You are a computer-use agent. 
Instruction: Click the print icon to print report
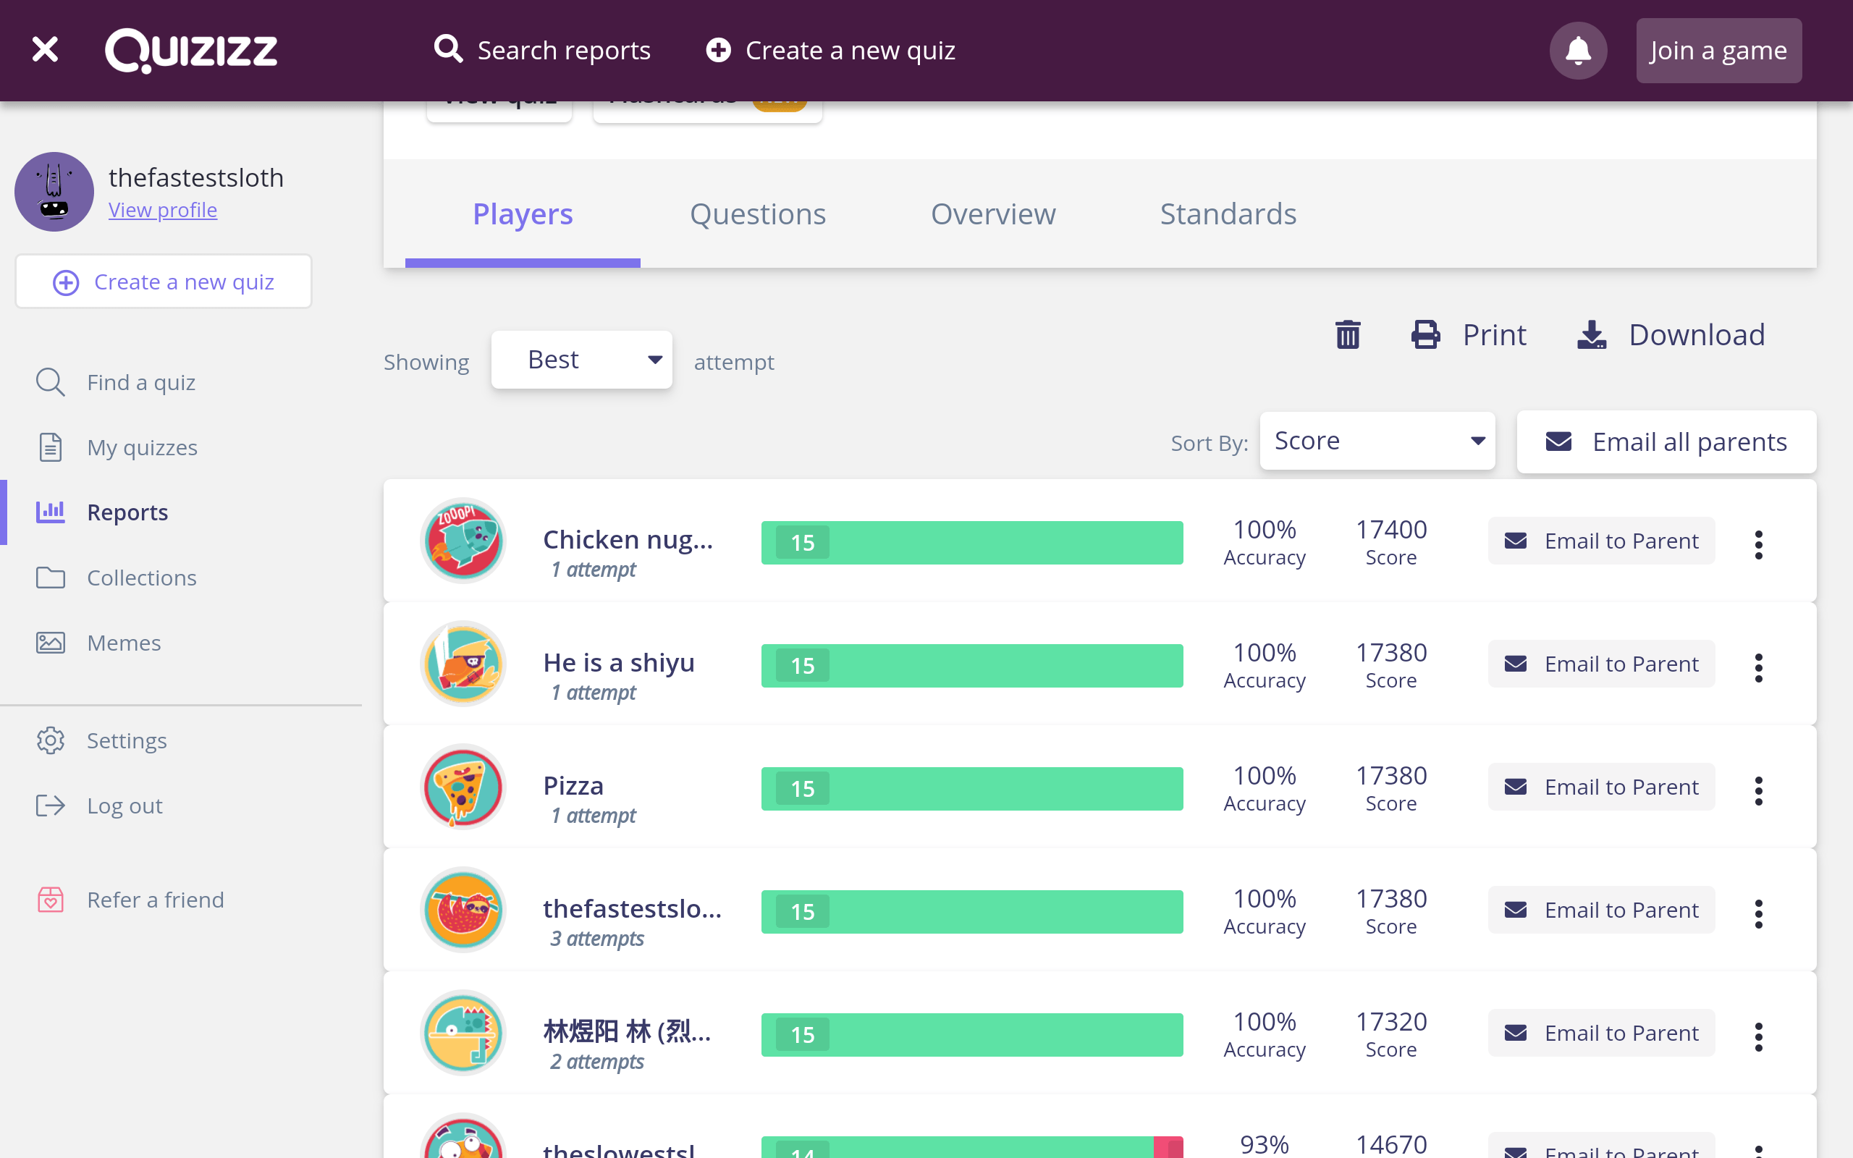(1424, 335)
